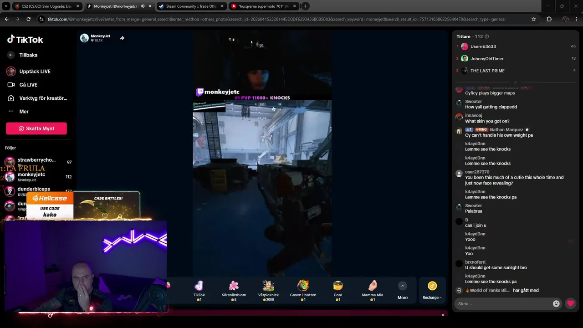Open the browser extensions puzzle icon
583x328 pixels.
pos(549,19)
